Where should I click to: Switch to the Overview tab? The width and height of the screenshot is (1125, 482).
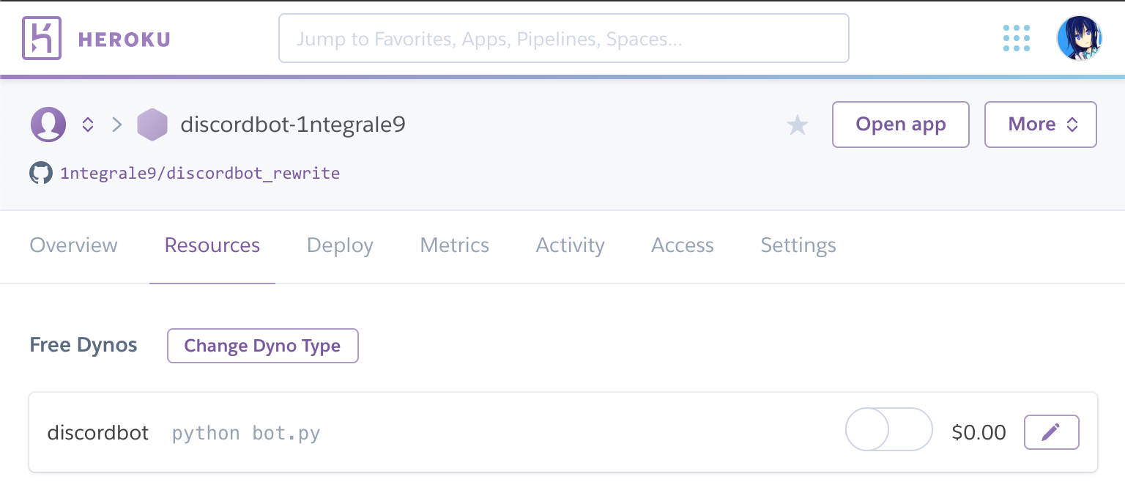point(73,245)
